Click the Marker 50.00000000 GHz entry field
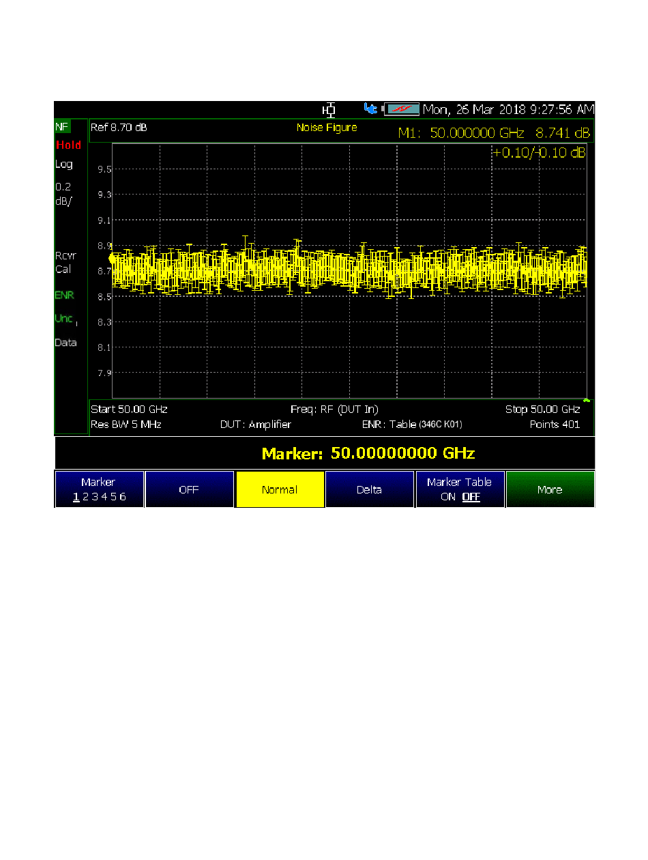648x860 pixels. 368,453
